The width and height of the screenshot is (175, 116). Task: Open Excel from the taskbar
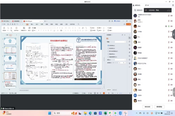(105, 113)
